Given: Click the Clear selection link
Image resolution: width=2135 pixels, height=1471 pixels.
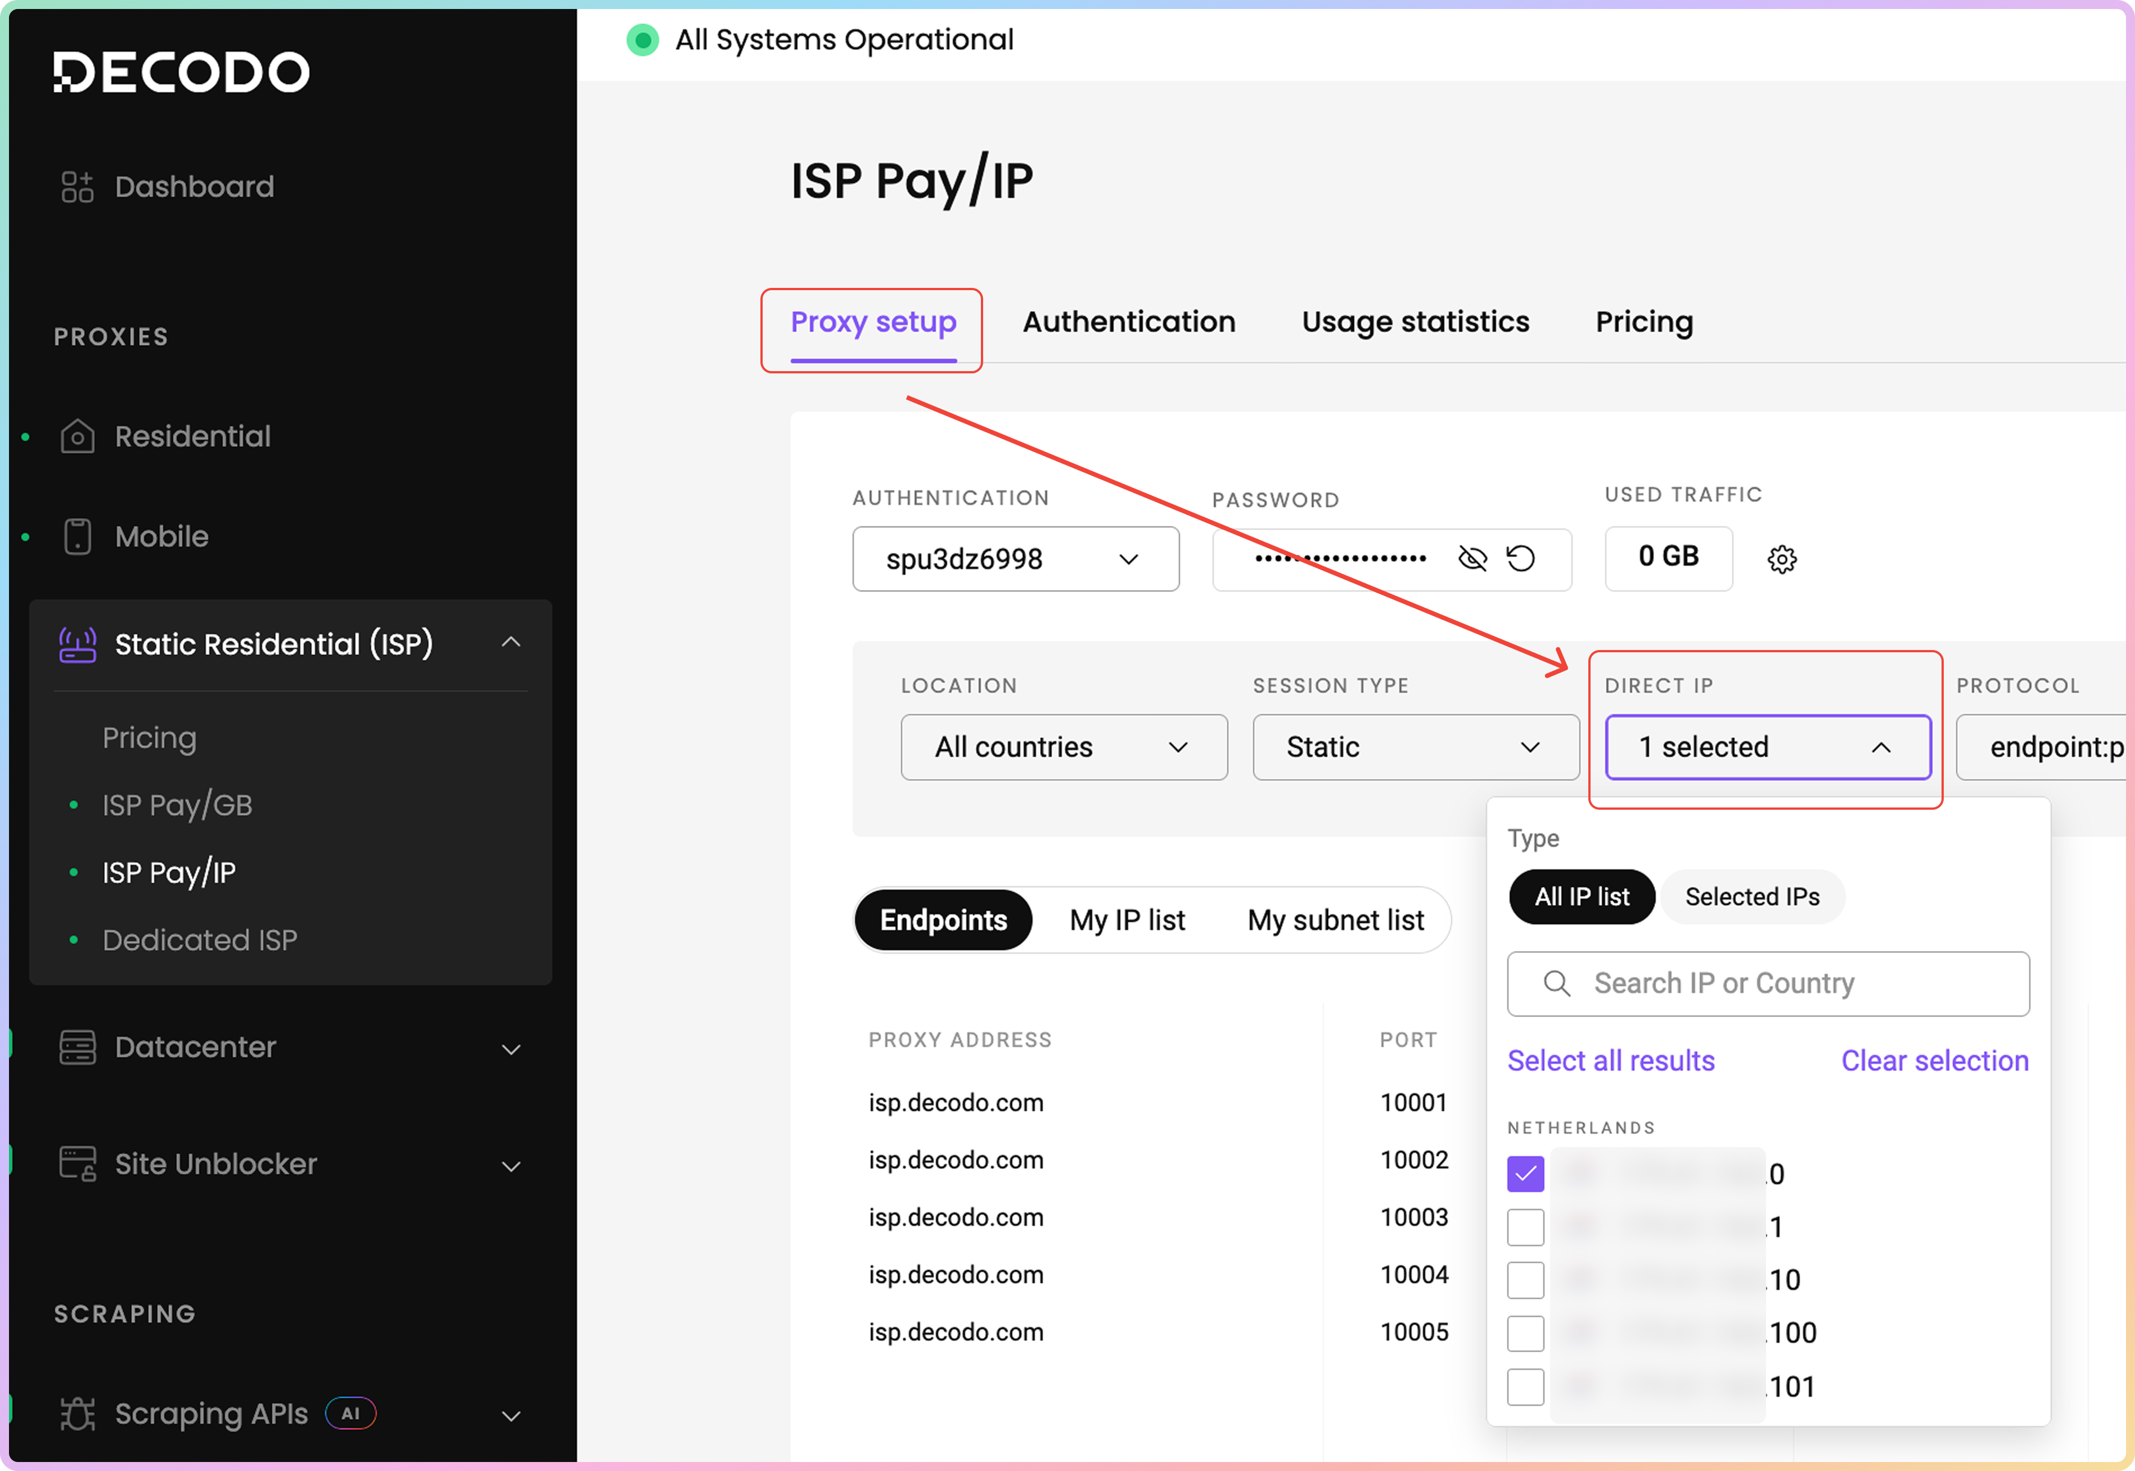Looking at the screenshot, I should 1934,1061.
